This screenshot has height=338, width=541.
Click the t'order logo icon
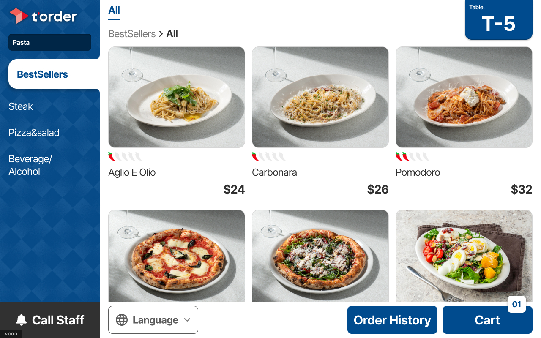pyautogui.click(x=19, y=16)
